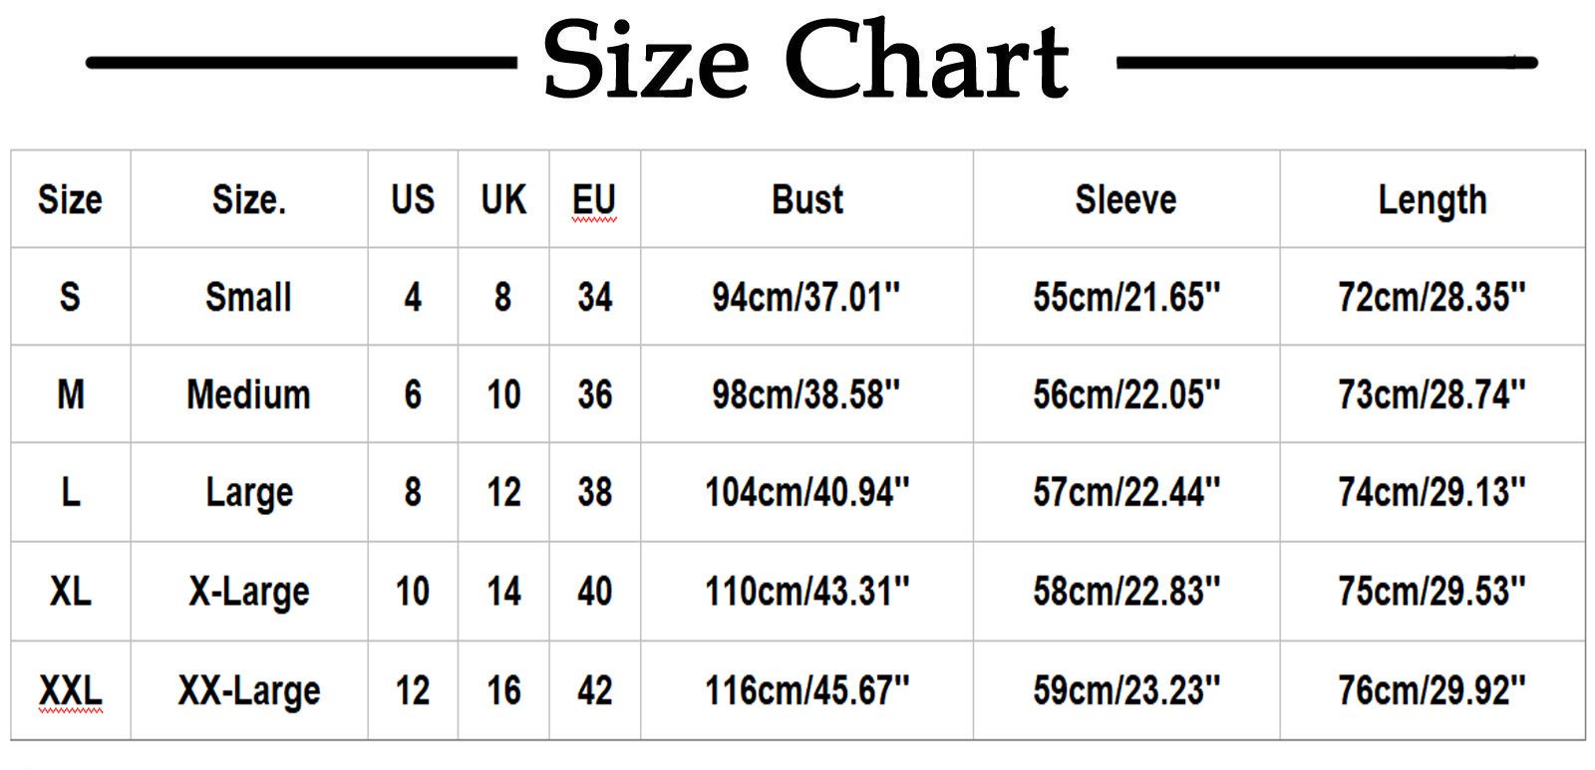Select the Sleeve column header
The width and height of the screenshot is (1595, 770).
pos(1125,200)
